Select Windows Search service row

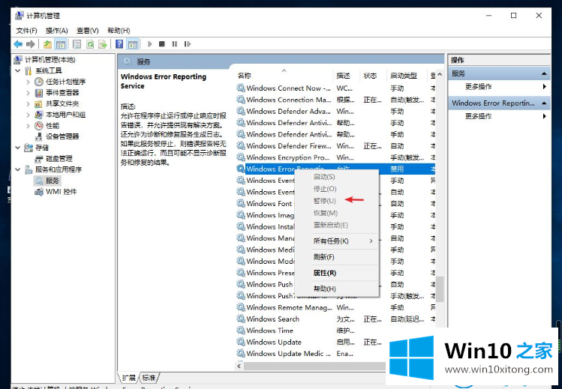[x=335, y=319]
